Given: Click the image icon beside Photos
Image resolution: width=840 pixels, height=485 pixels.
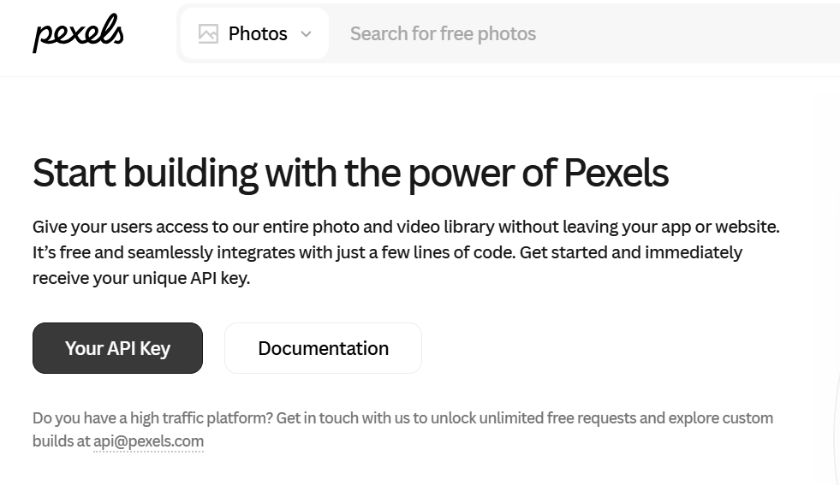Looking at the screenshot, I should tap(208, 34).
